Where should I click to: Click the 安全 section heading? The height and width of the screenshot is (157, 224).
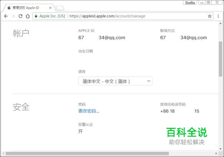click(x=21, y=107)
